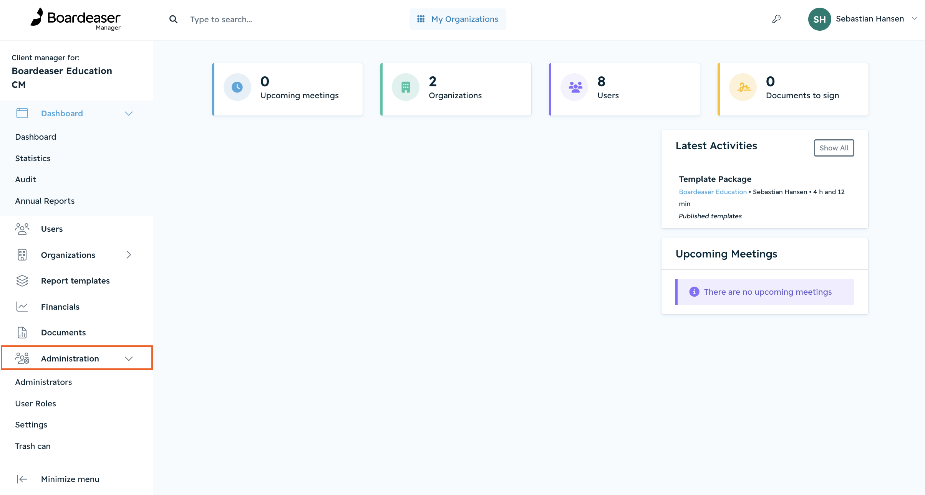Click the building icon on Organizations card
Viewport: 925px width, 495px height.
pyautogui.click(x=406, y=87)
